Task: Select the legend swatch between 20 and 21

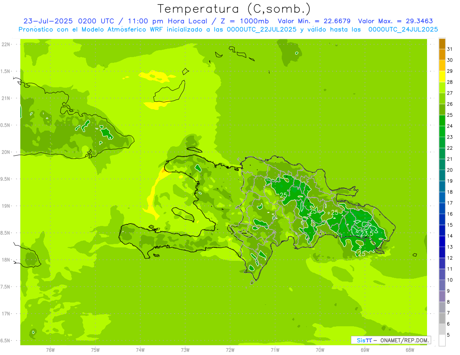Action: click(442, 165)
